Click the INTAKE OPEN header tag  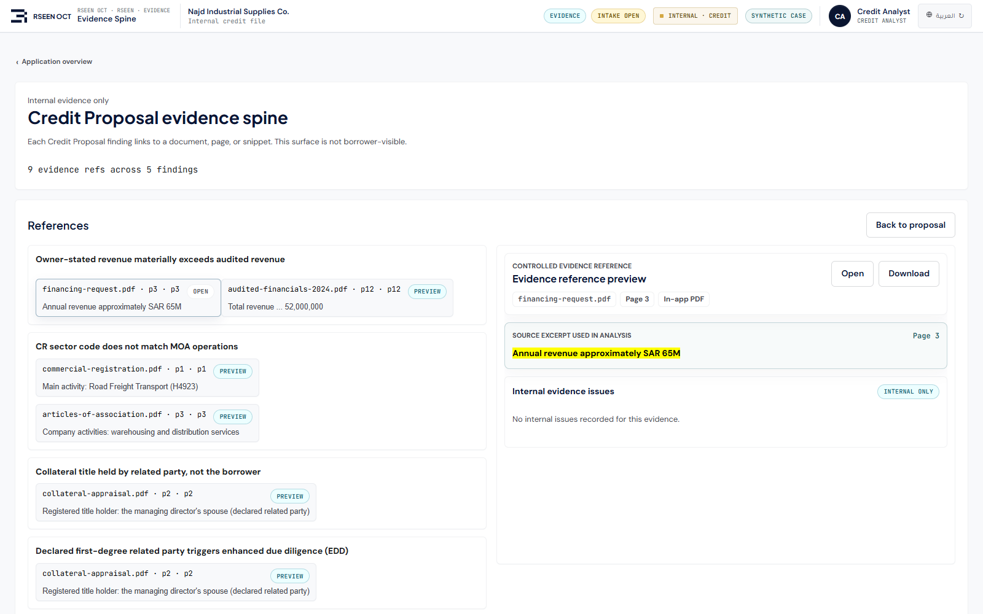(x=618, y=16)
